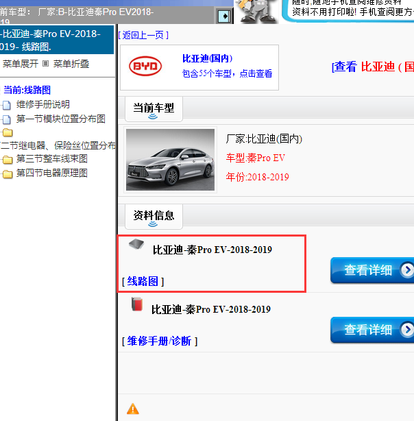Screen dimensions: 414x421
Task: Click the 车型:秦Pro EV text
Action: [x=256, y=158]
